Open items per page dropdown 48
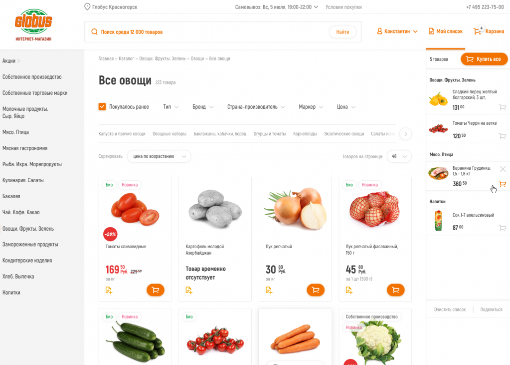Screen dimensions: 510x365 click(x=399, y=156)
